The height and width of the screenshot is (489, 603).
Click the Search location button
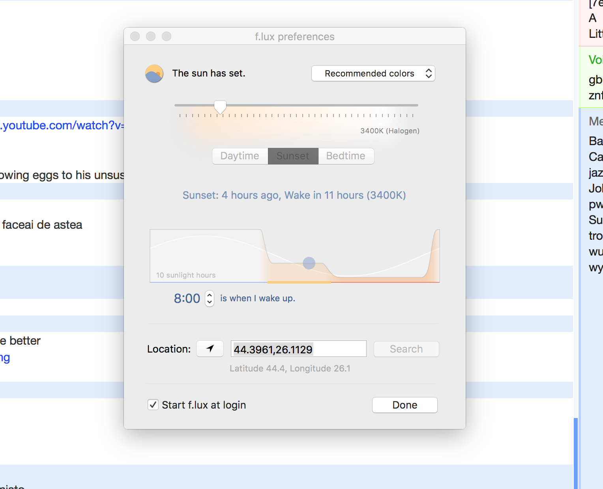point(406,349)
